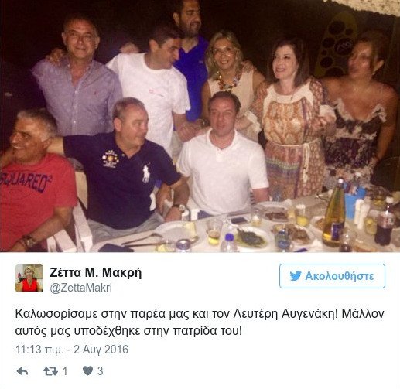The image size is (400, 389).
Task: Click the reply arrow icon
Action: tap(22, 371)
